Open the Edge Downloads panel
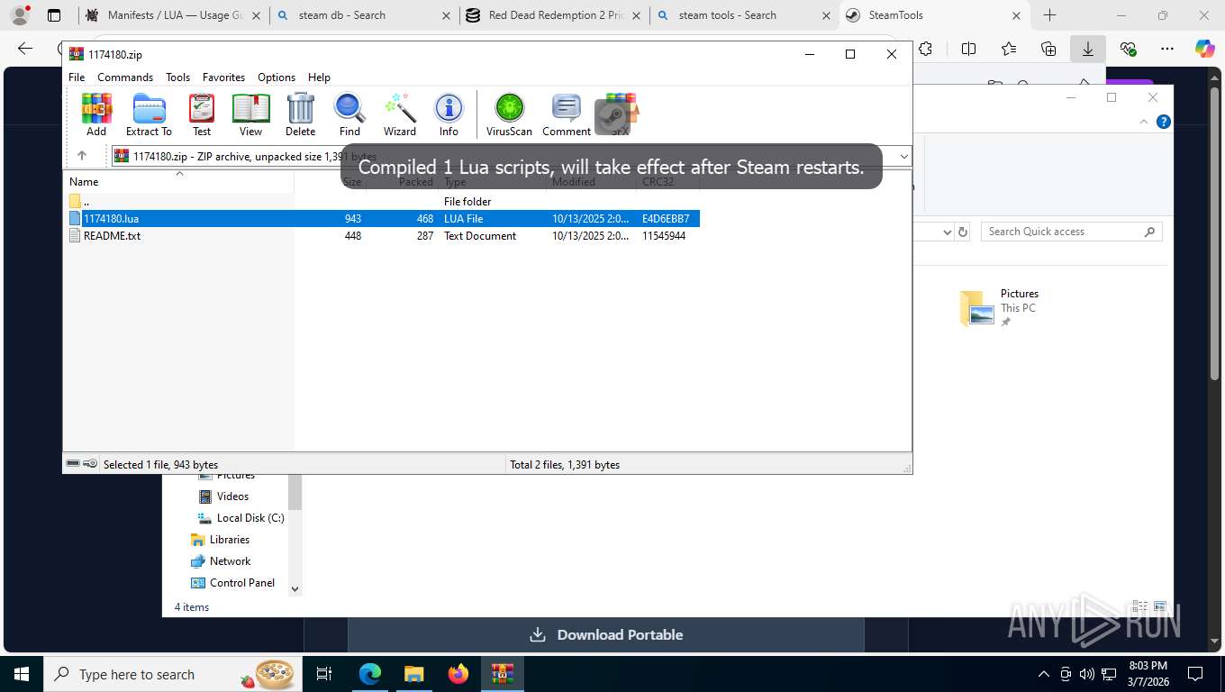 click(1088, 49)
